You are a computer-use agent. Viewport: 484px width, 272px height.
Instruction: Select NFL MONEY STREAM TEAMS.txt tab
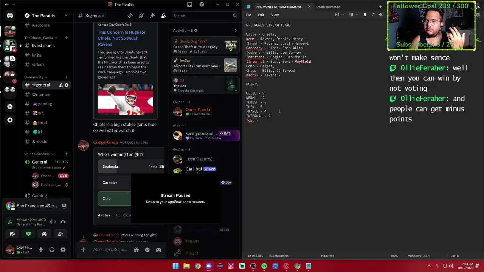278,6
